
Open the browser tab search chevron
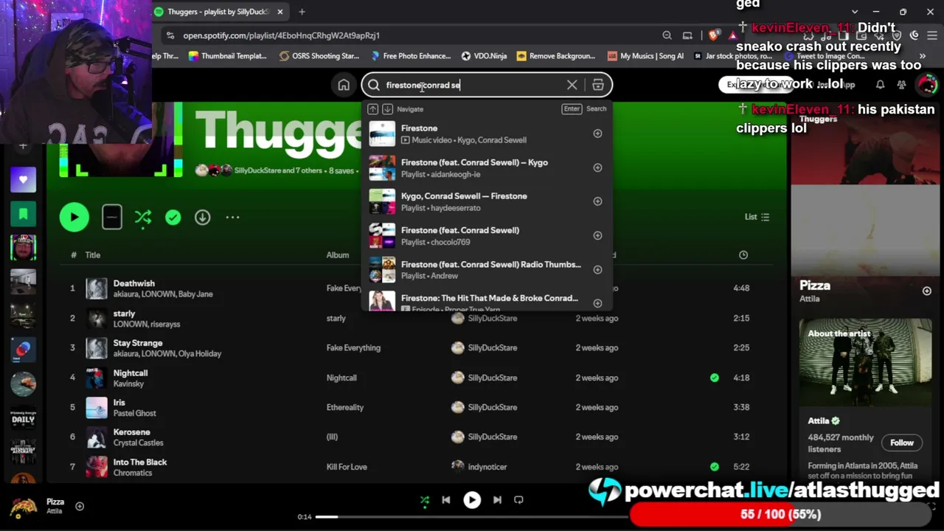tap(855, 12)
